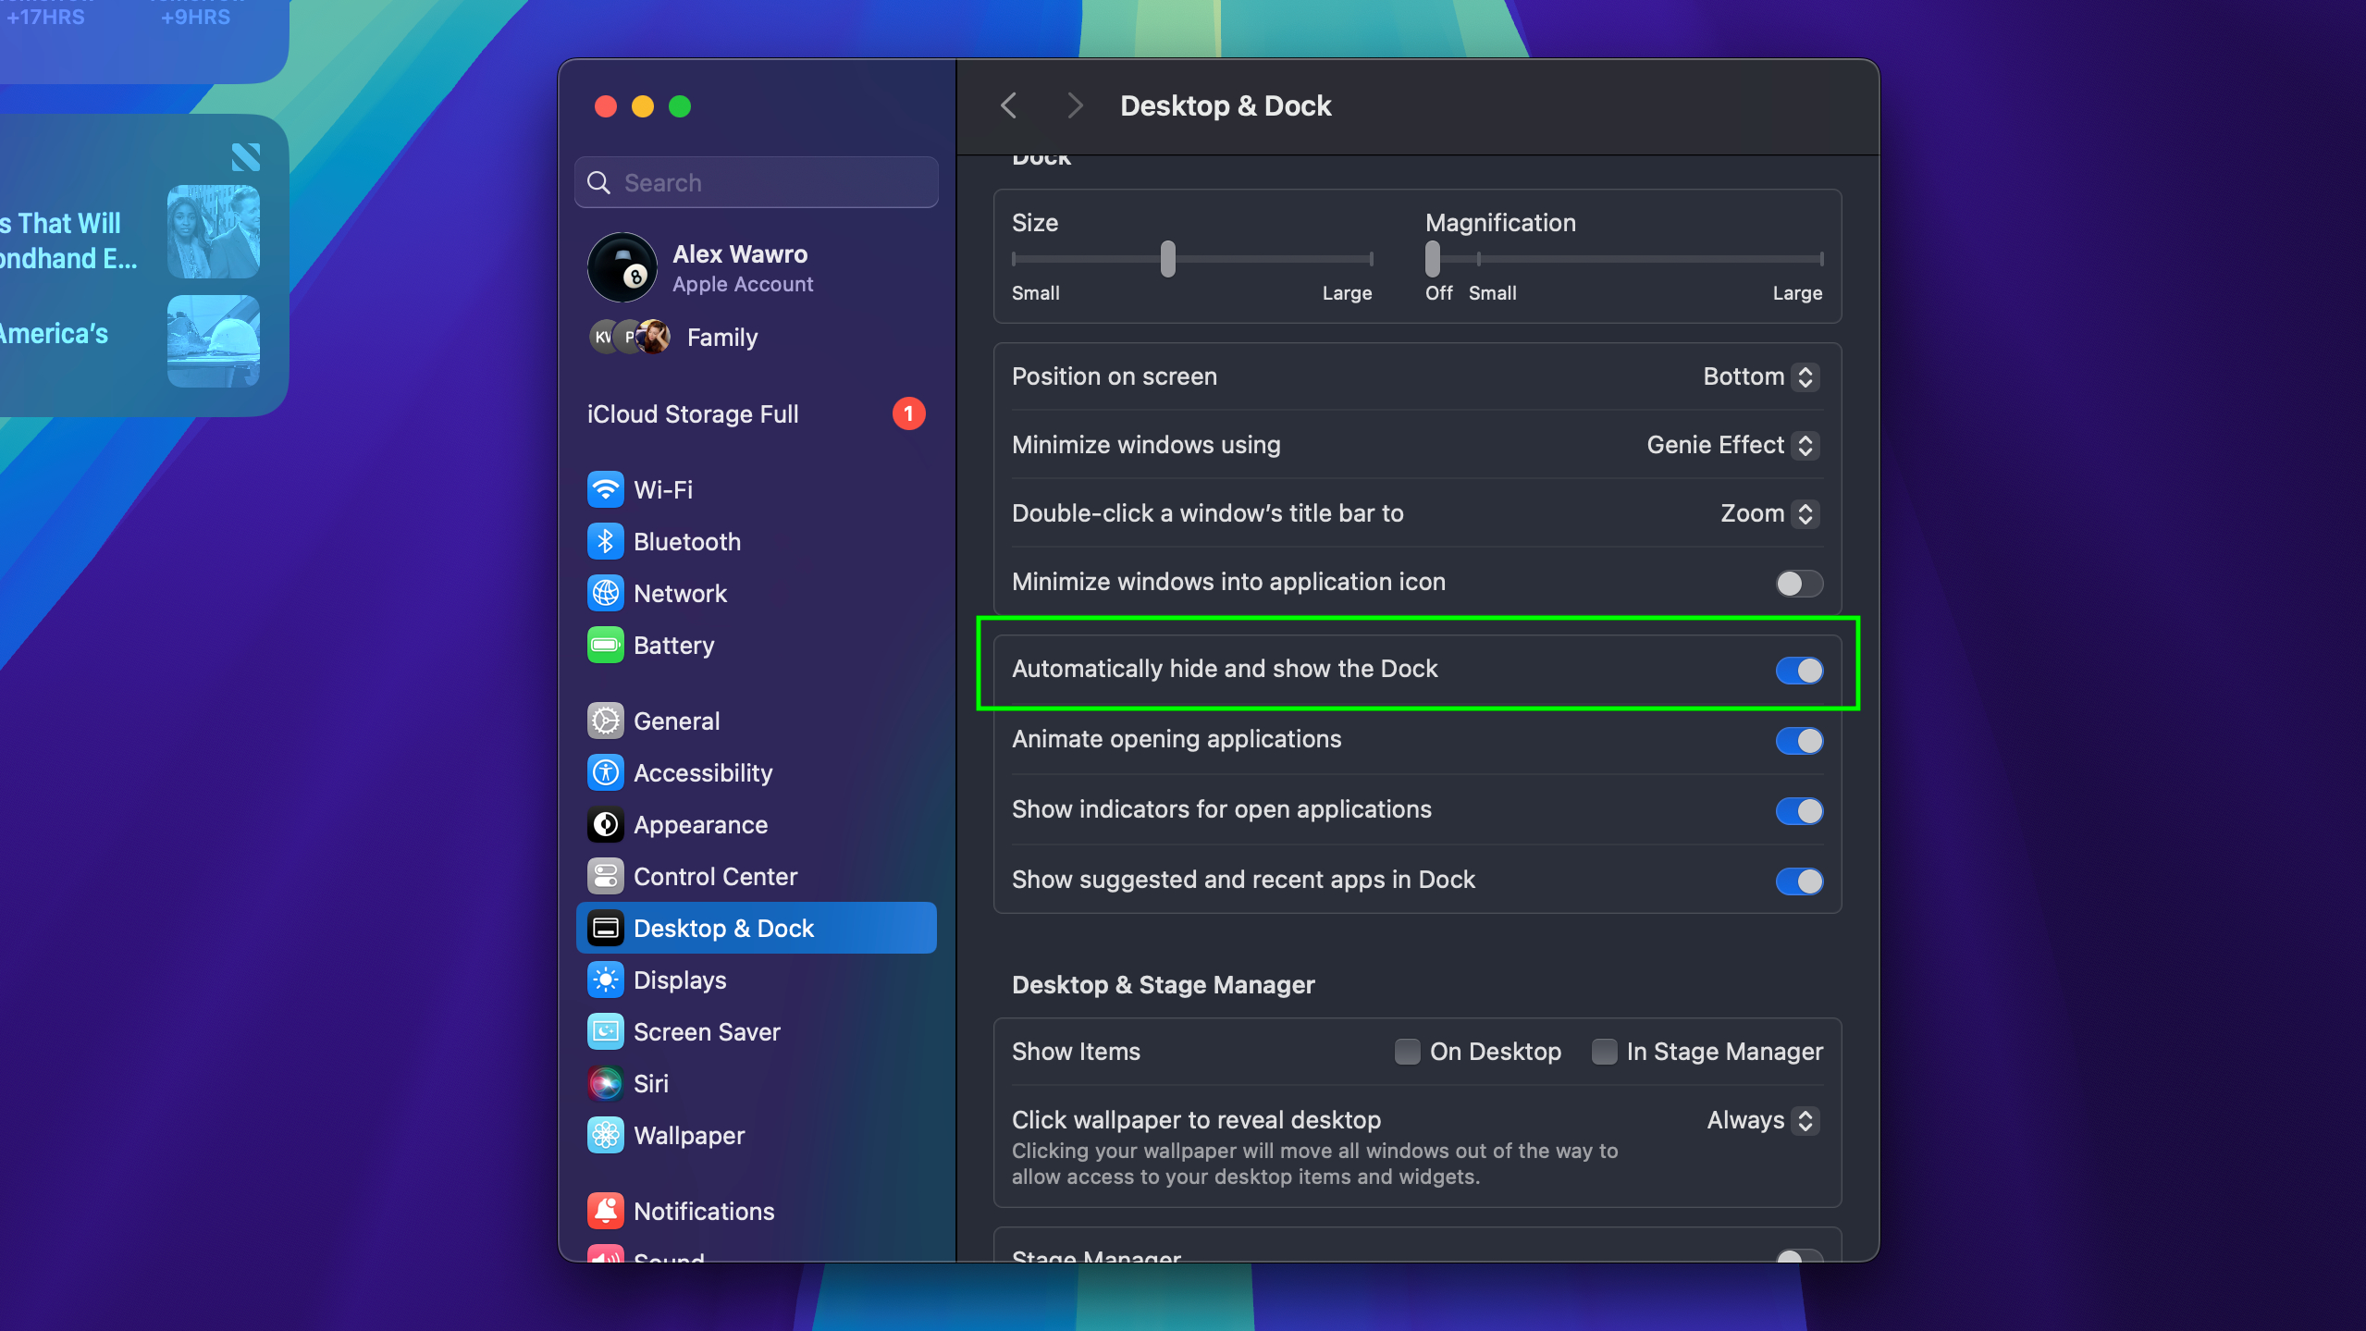
Task: Click the Alex Wawro account avatar
Action: point(622,267)
